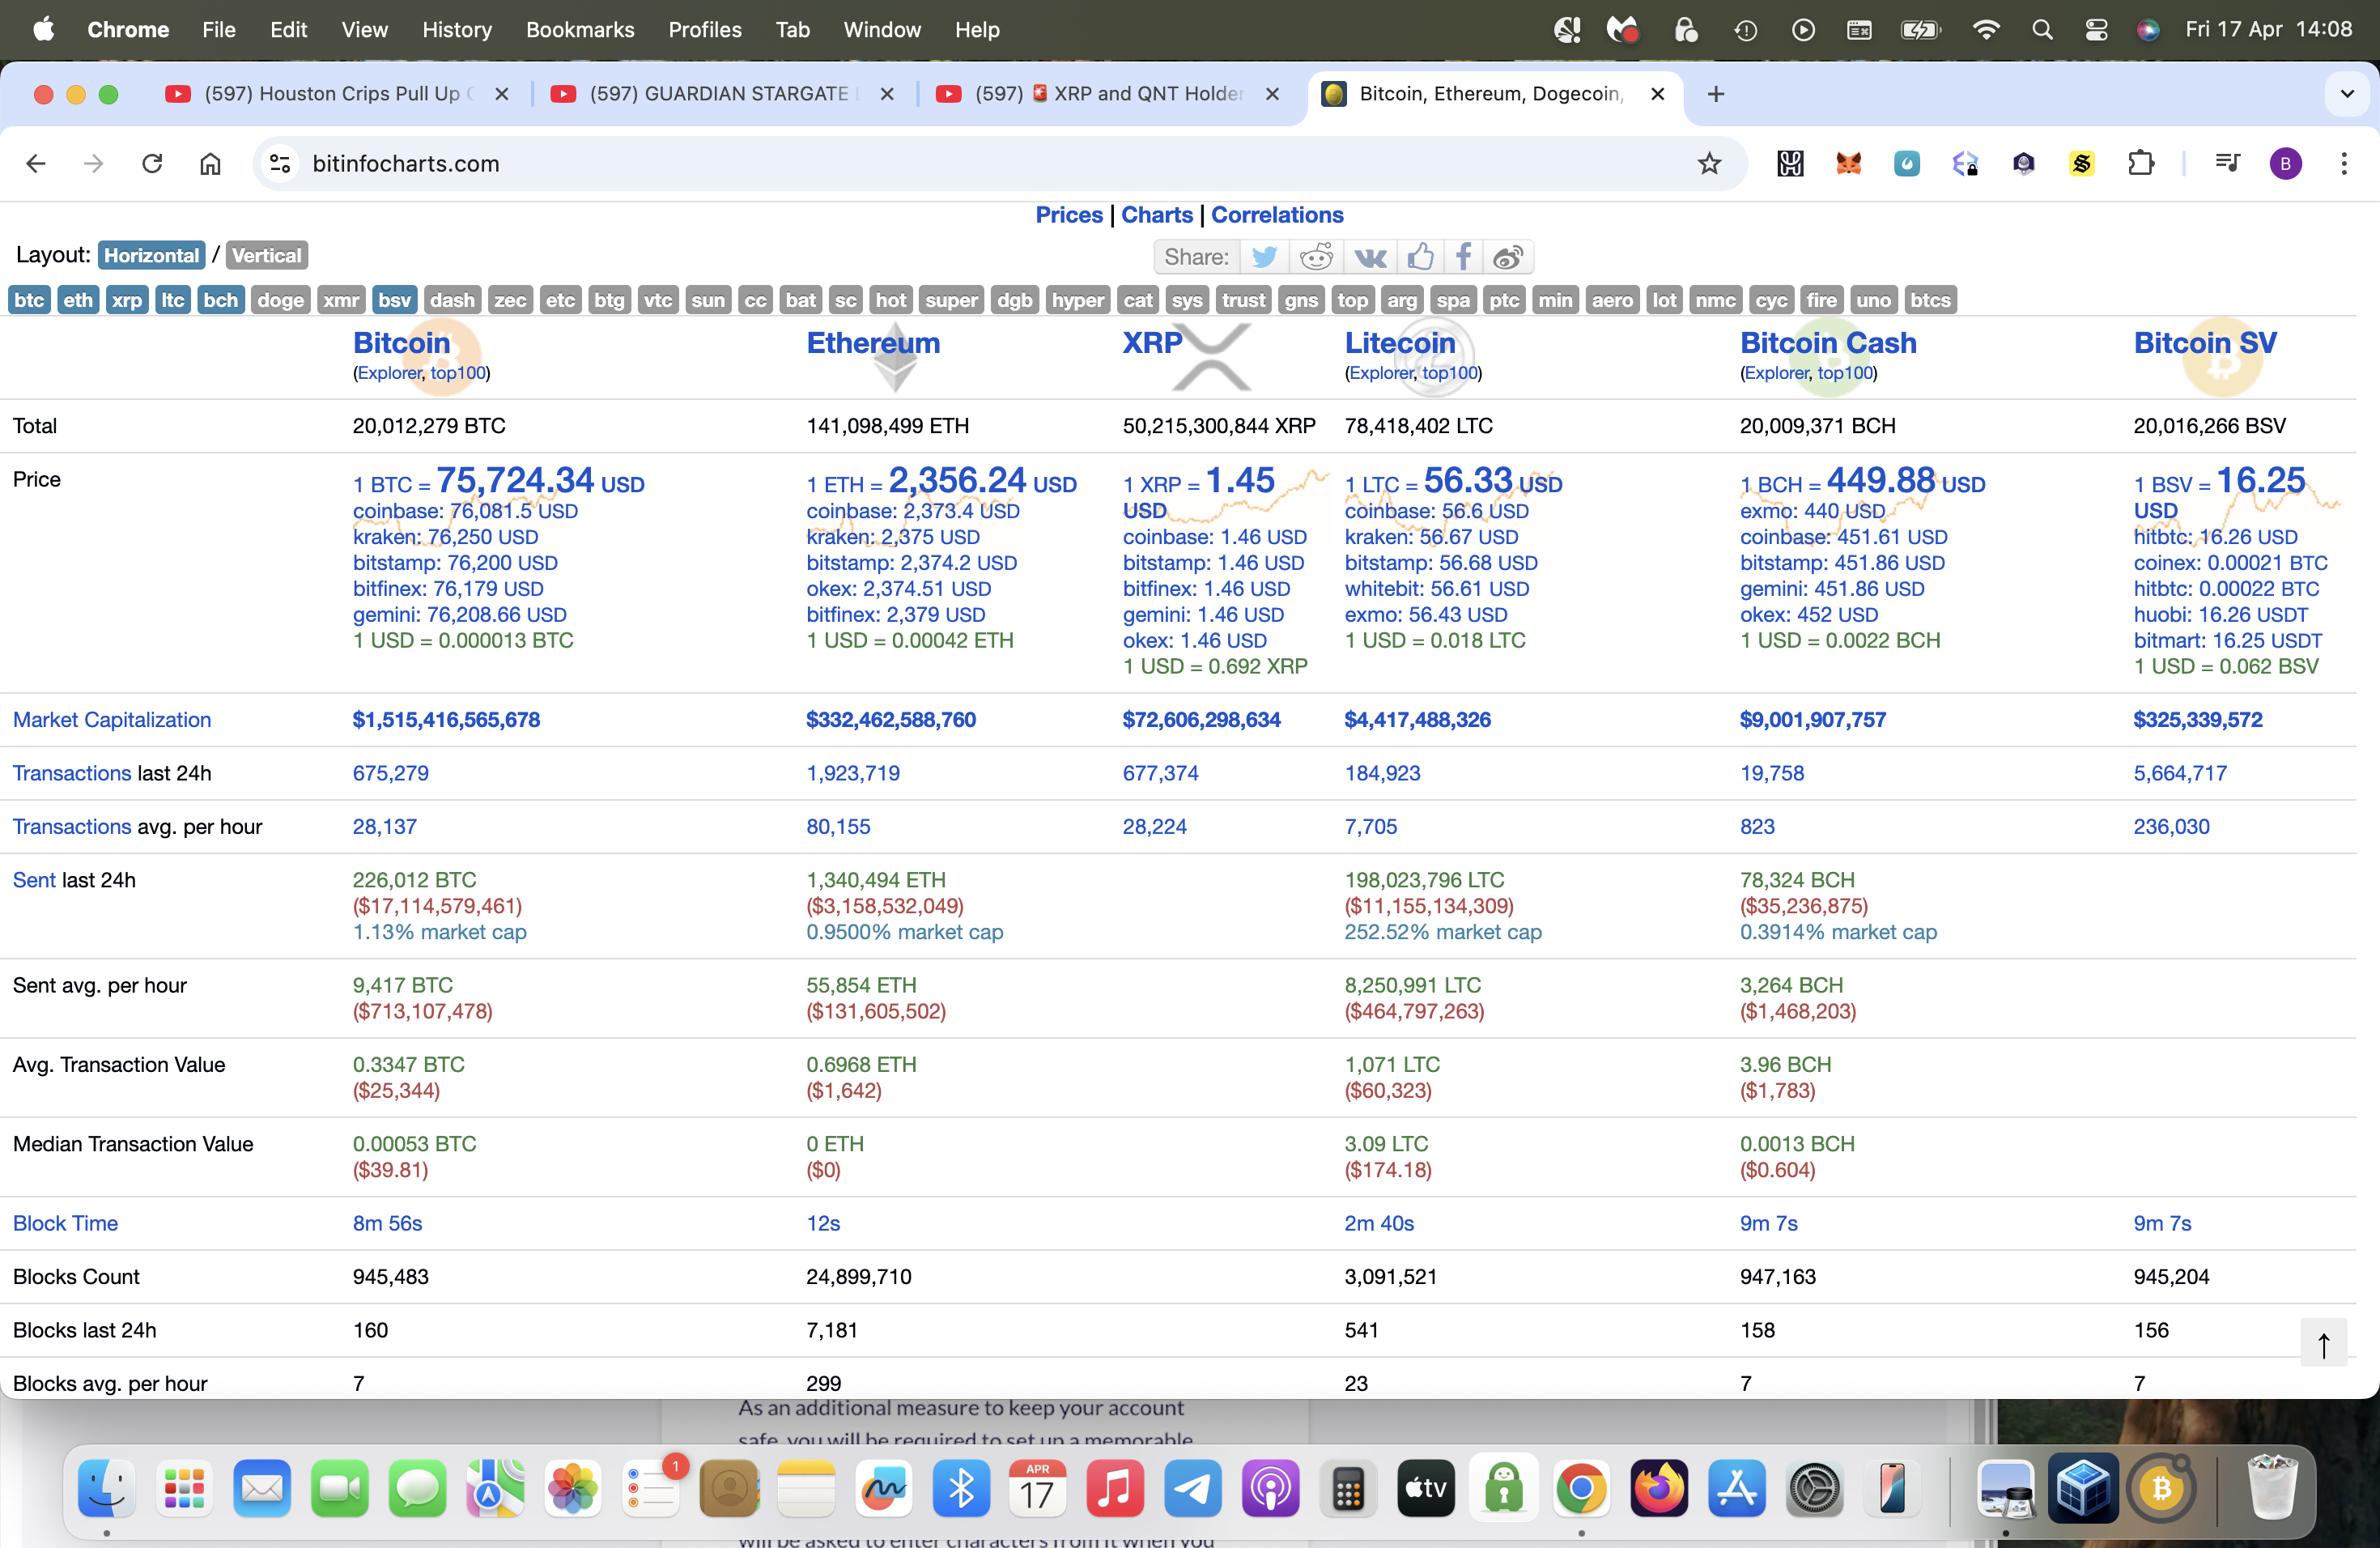Click the address bar showing bitinfocharts.com
2380x1548 pixels.
(1000, 163)
